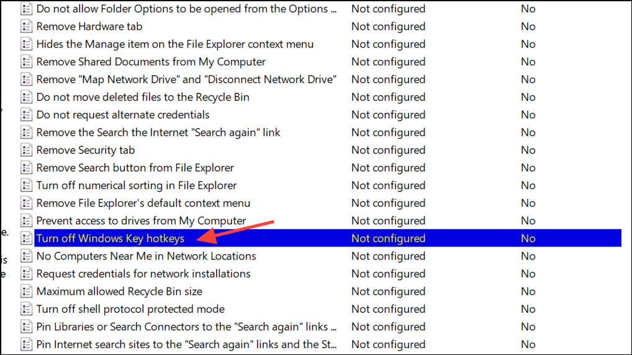Viewport: 632px width, 355px height.
Task: Click the icon next to Turn off shell protocol protected mode
Action: [26, 309]
